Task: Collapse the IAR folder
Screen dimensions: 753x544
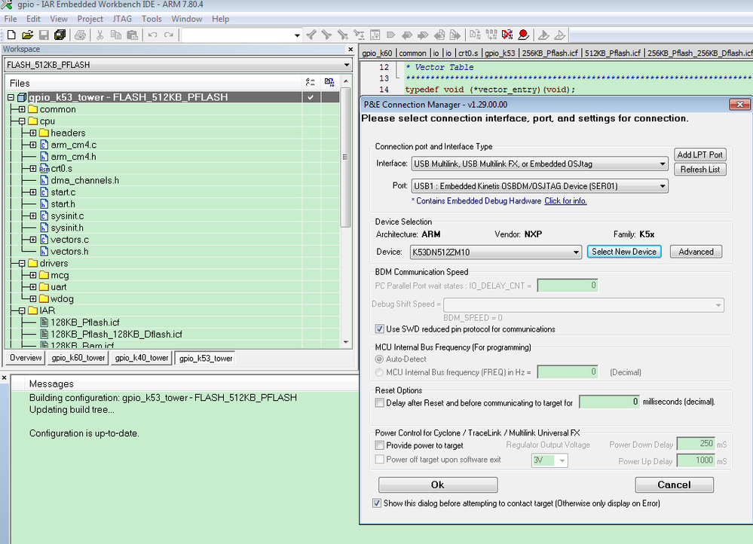Action: (x=22, y=310)
